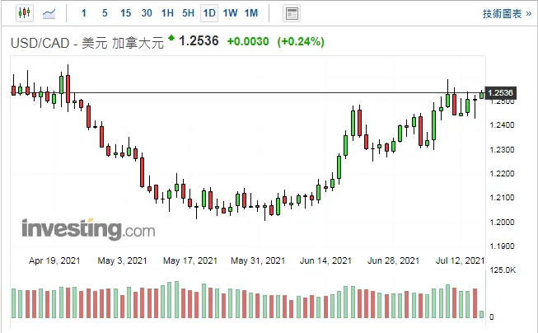Click the May 31, 2021 date label
538x333 pixels.
point(258,261)
